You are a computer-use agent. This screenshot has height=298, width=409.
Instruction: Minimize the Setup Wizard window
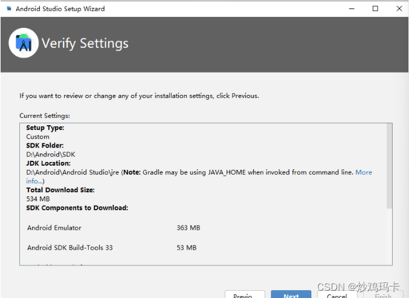click(x=352, y=8)
